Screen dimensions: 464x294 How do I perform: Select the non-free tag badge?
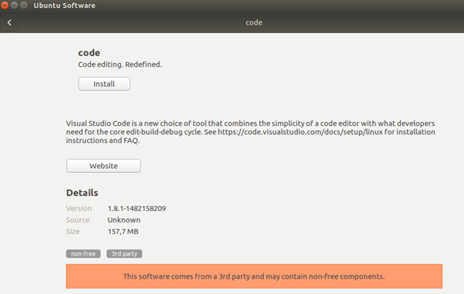tap(83, 254)
